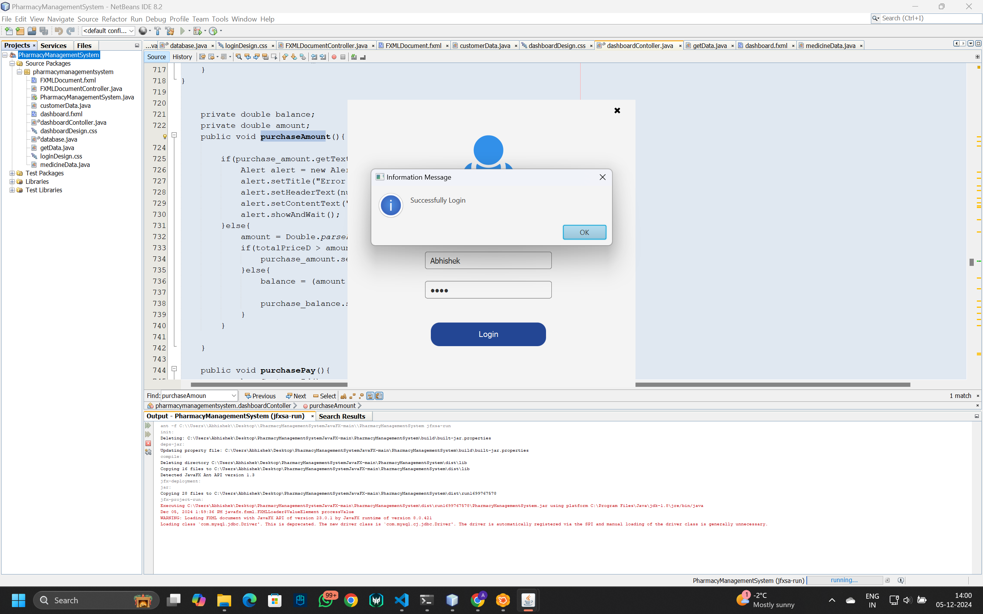Image resolution: width=983 pixels, height=614 pixels.
Task: Toggle Regular Expression in Find bar
Action: (x=361, y=396)
